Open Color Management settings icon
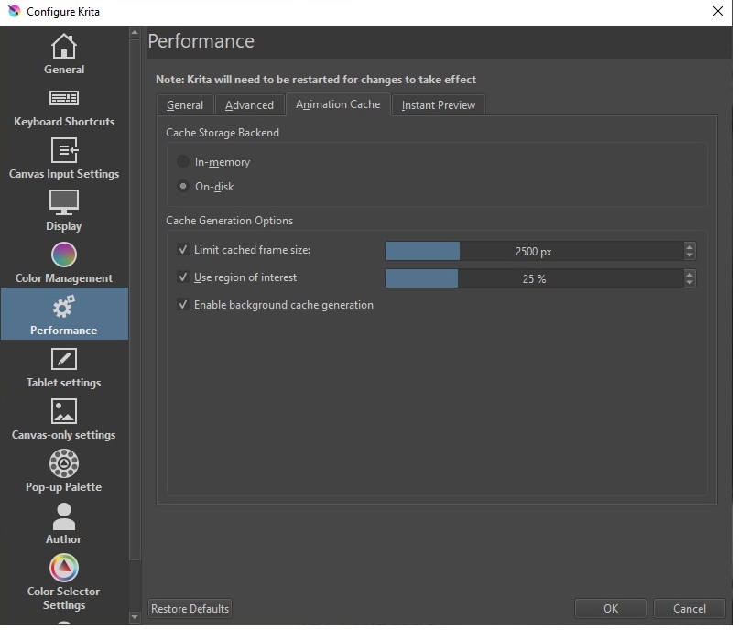This screenshot has height=630, width=739. click(x=63, y=255)
